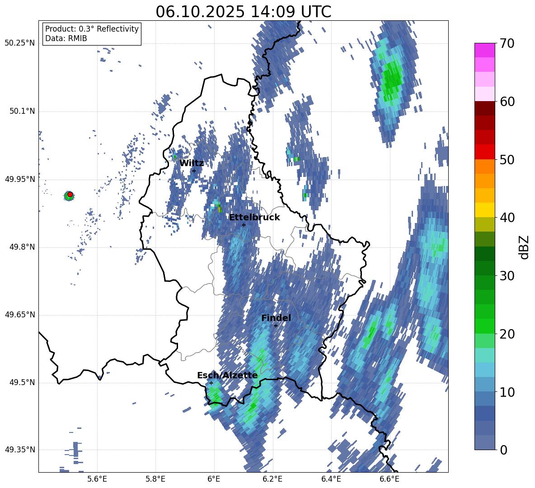Click the Ettelbruck city label

(254, 218)
